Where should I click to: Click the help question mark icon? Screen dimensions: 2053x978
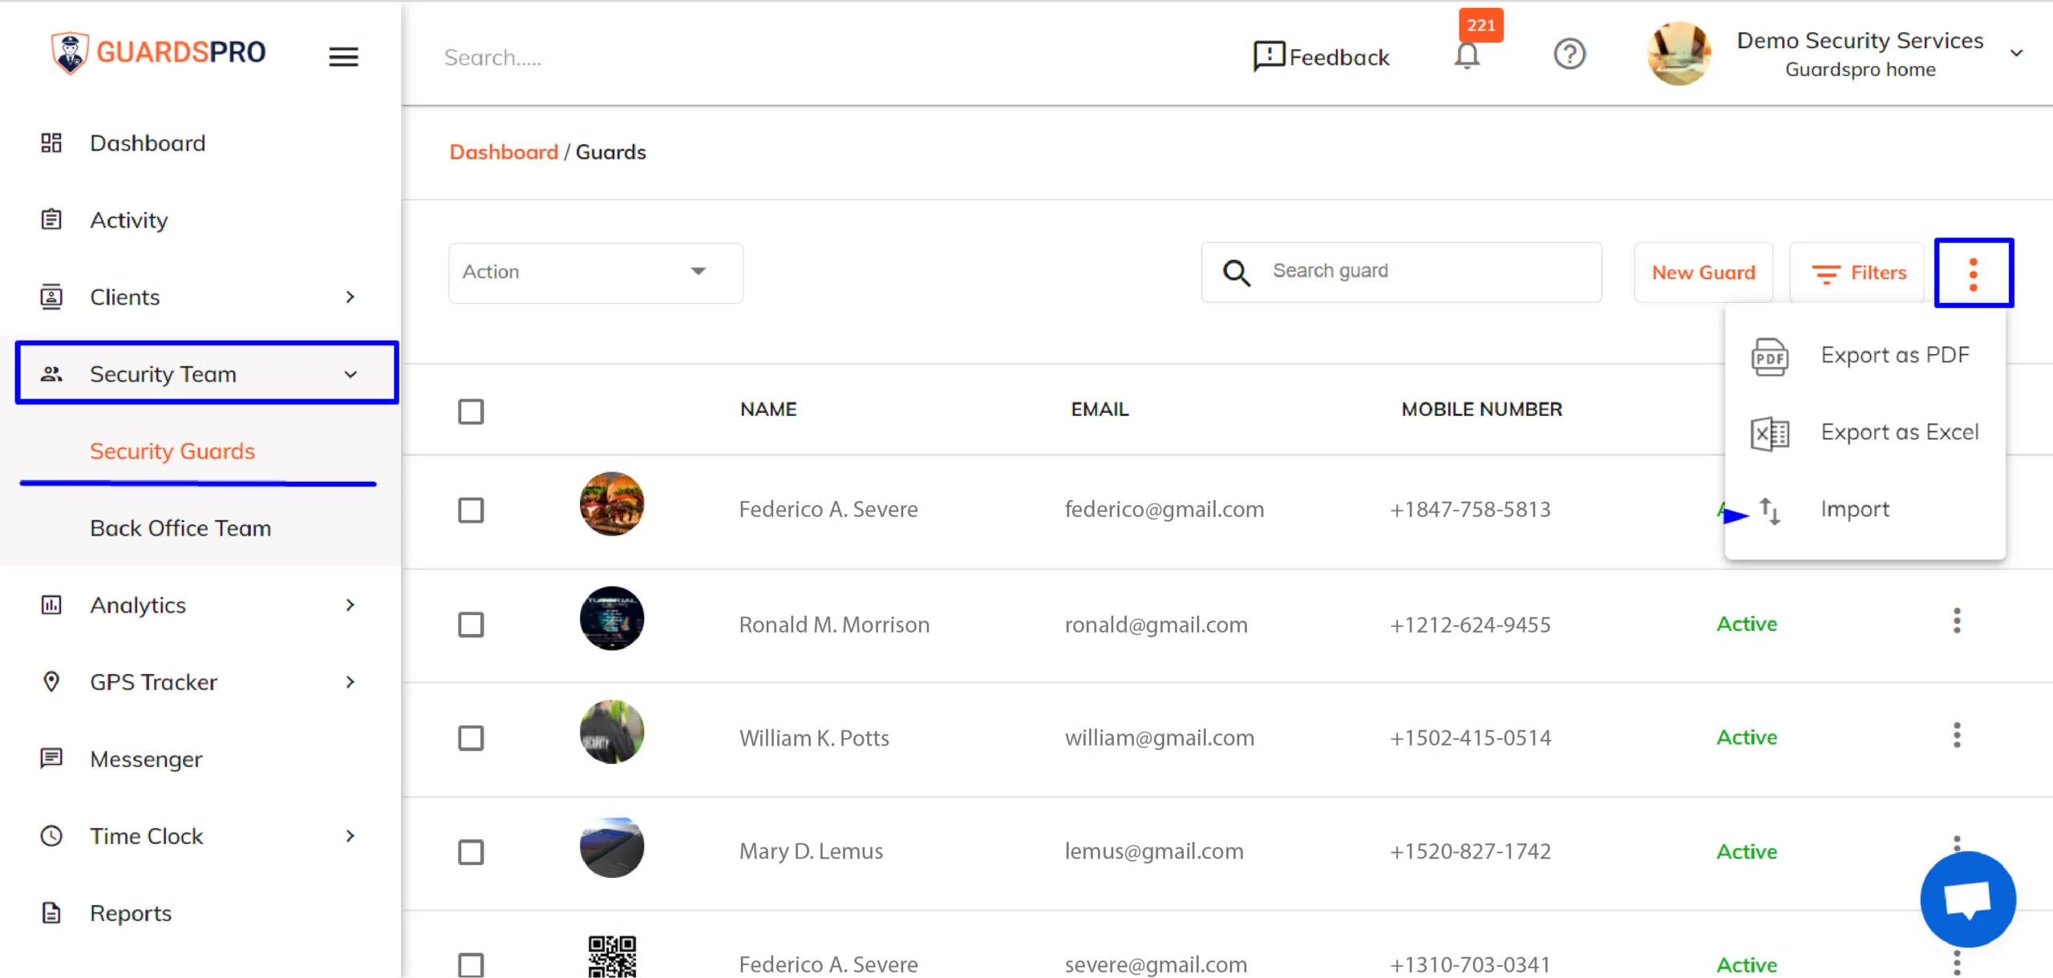tap(1569, 55)
